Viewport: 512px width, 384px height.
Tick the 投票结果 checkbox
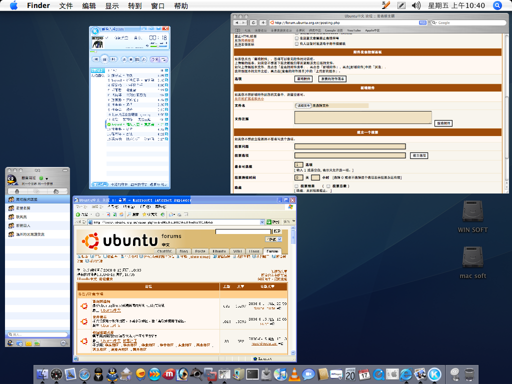click(297, 186)
